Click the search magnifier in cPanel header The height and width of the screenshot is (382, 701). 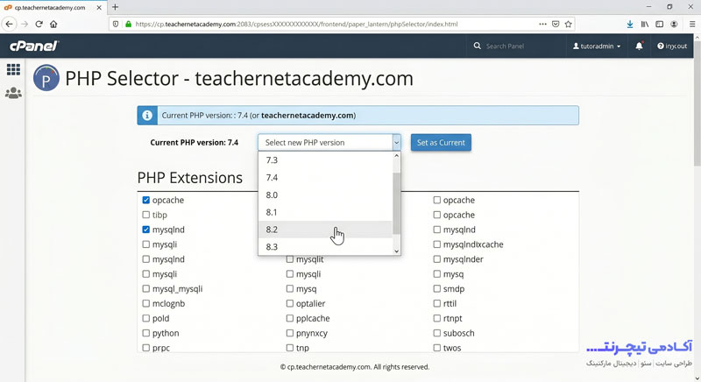[x=477, y=46]
